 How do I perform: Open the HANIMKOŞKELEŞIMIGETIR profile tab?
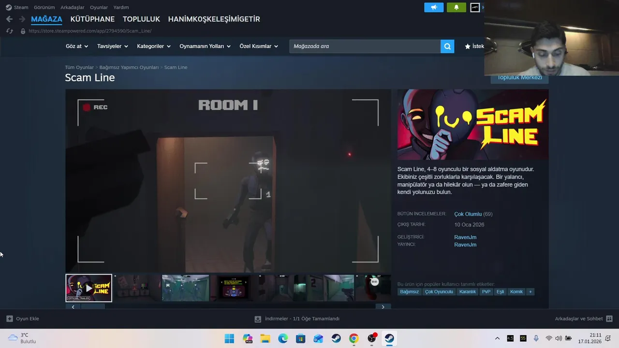[214, 19]
